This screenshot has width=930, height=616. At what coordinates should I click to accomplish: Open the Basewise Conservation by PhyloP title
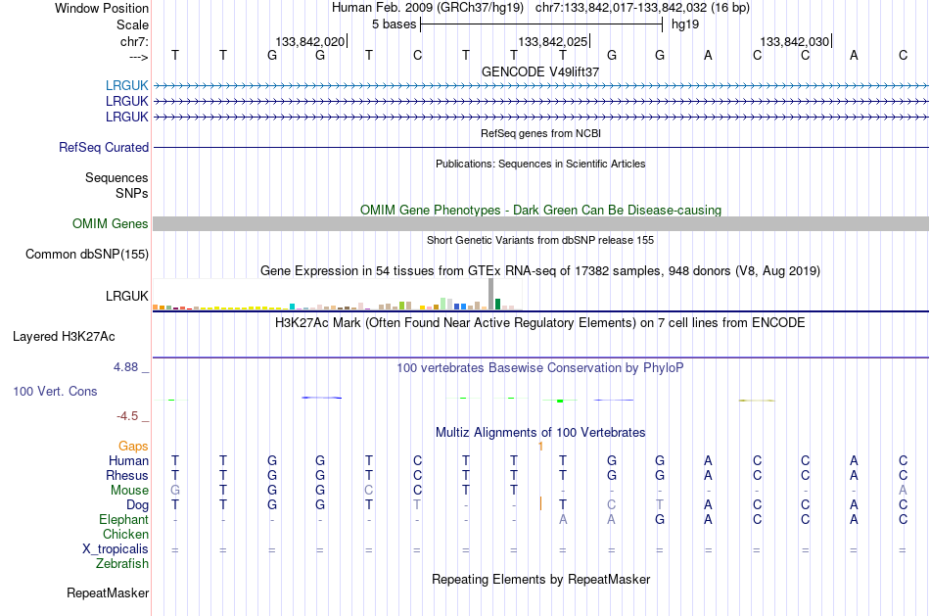(540, 368)
